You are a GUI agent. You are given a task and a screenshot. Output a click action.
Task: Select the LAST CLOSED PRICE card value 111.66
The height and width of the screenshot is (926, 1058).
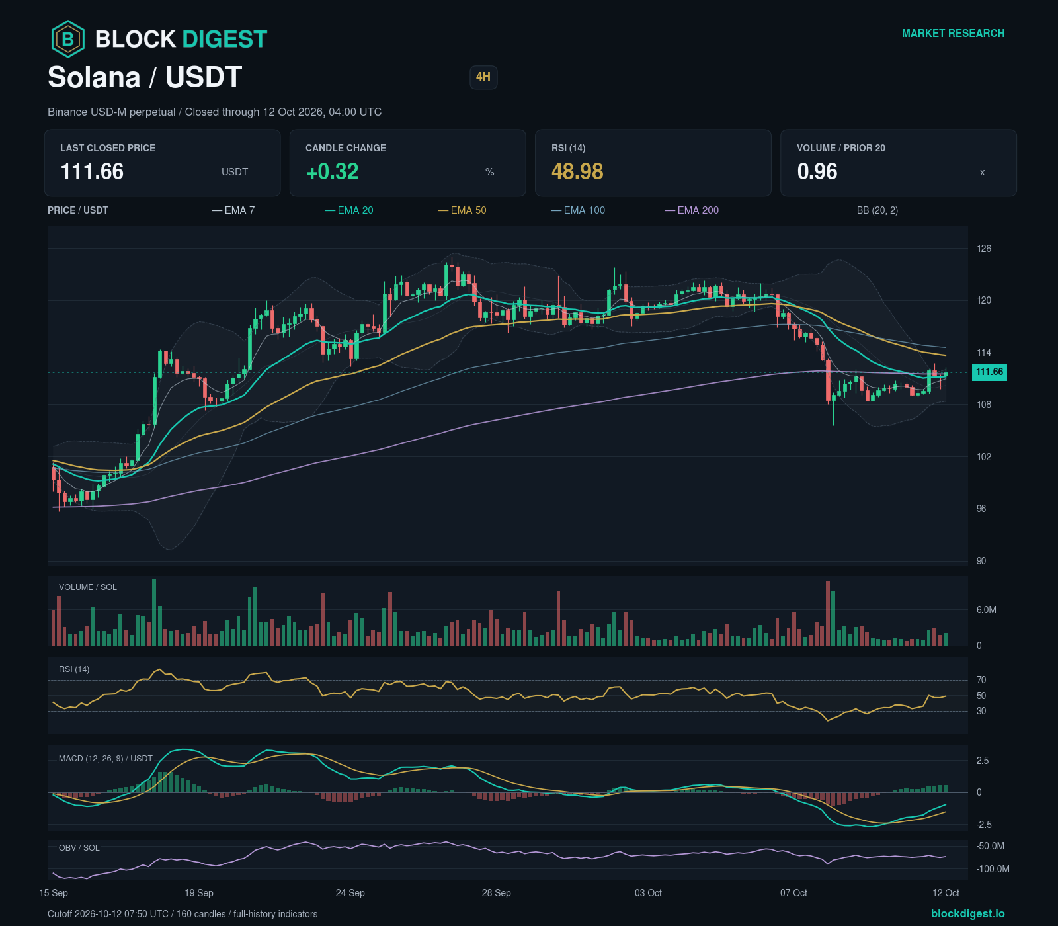[x=92, y=171]
